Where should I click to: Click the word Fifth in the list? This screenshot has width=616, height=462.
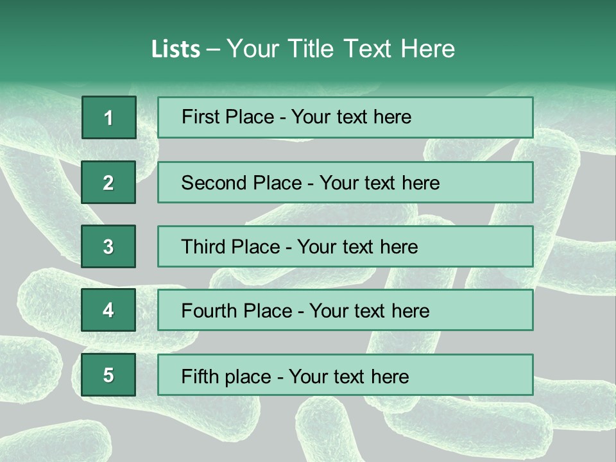coord(200,376)
